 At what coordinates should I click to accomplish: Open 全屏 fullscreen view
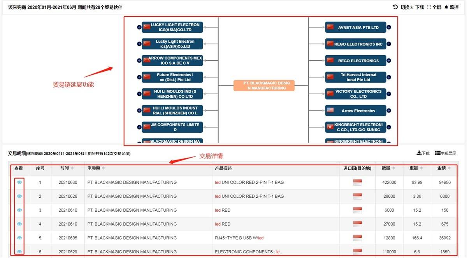(x=434, y=7)
